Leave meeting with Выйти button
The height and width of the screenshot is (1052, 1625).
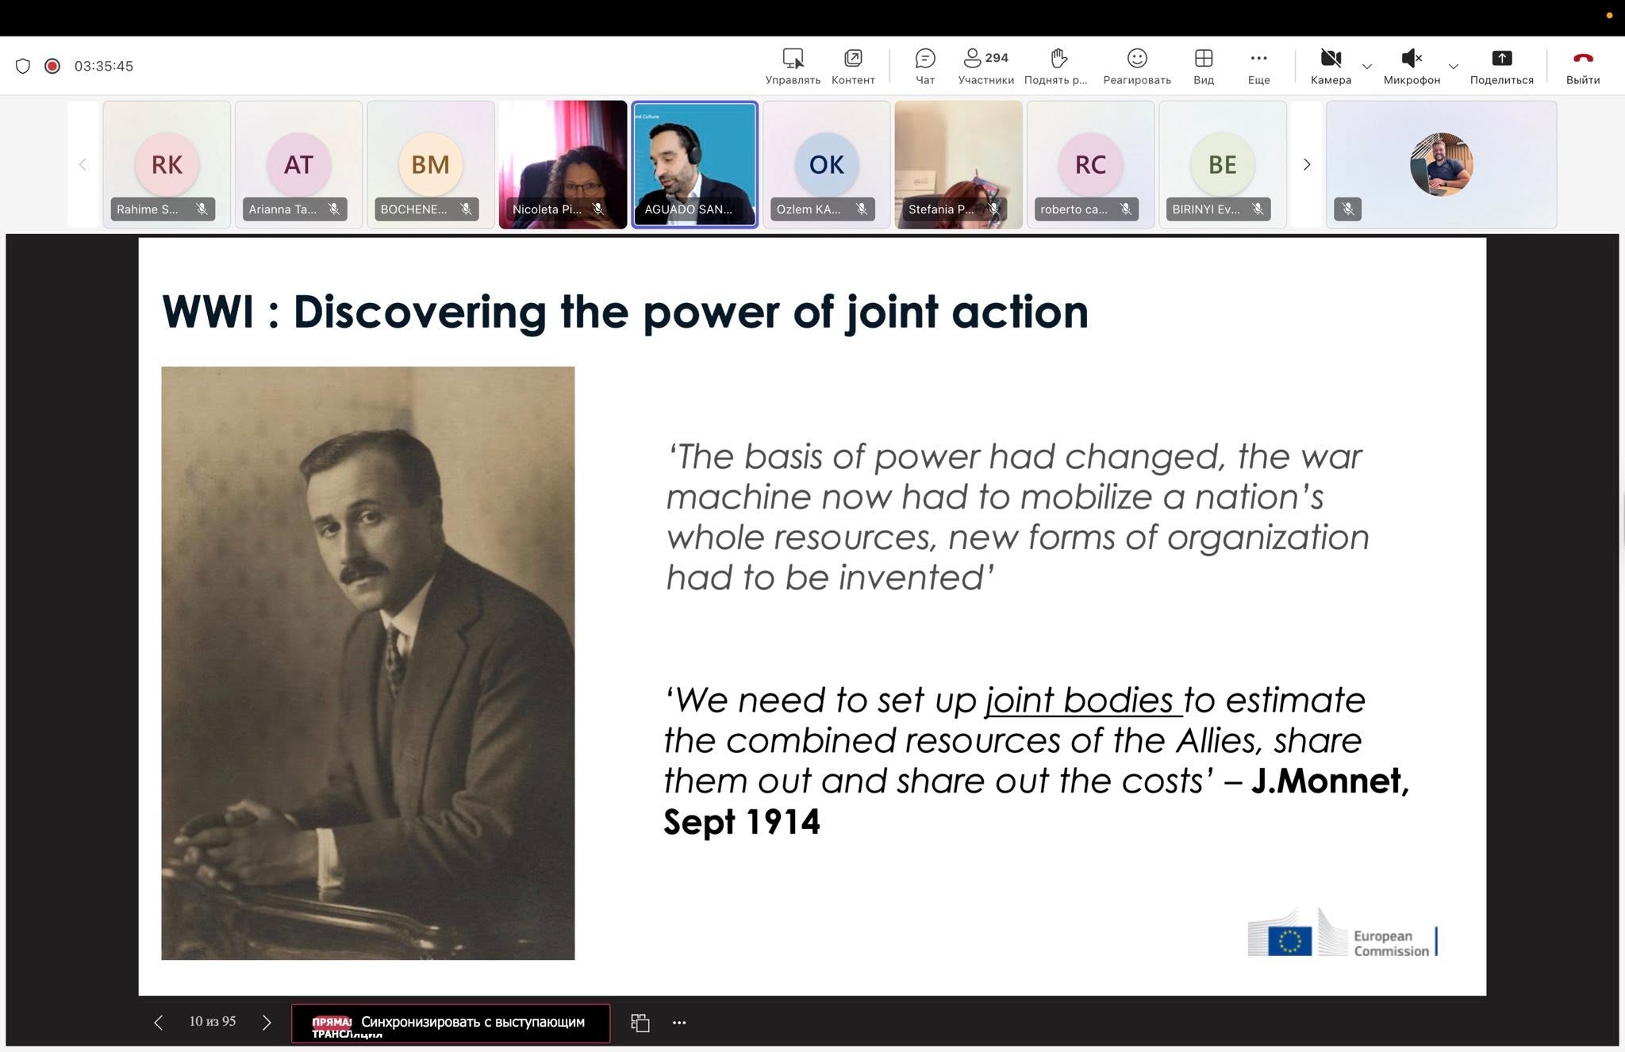click(1583, 67)
